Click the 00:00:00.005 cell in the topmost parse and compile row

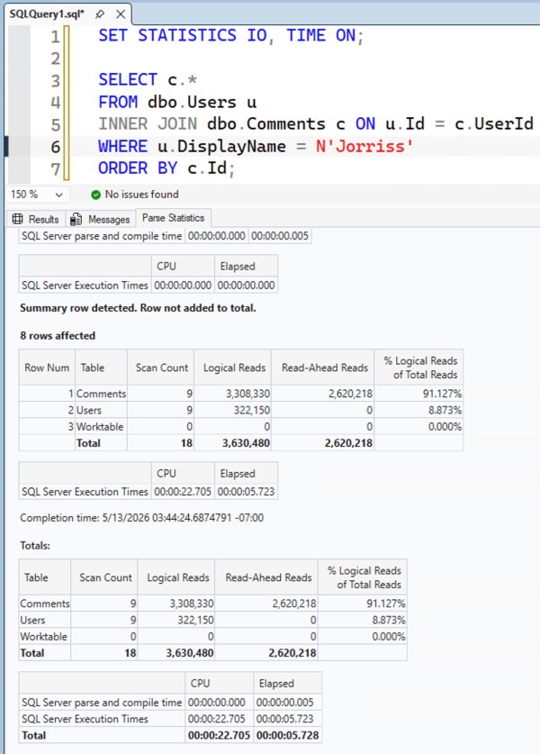coord(280,236)
